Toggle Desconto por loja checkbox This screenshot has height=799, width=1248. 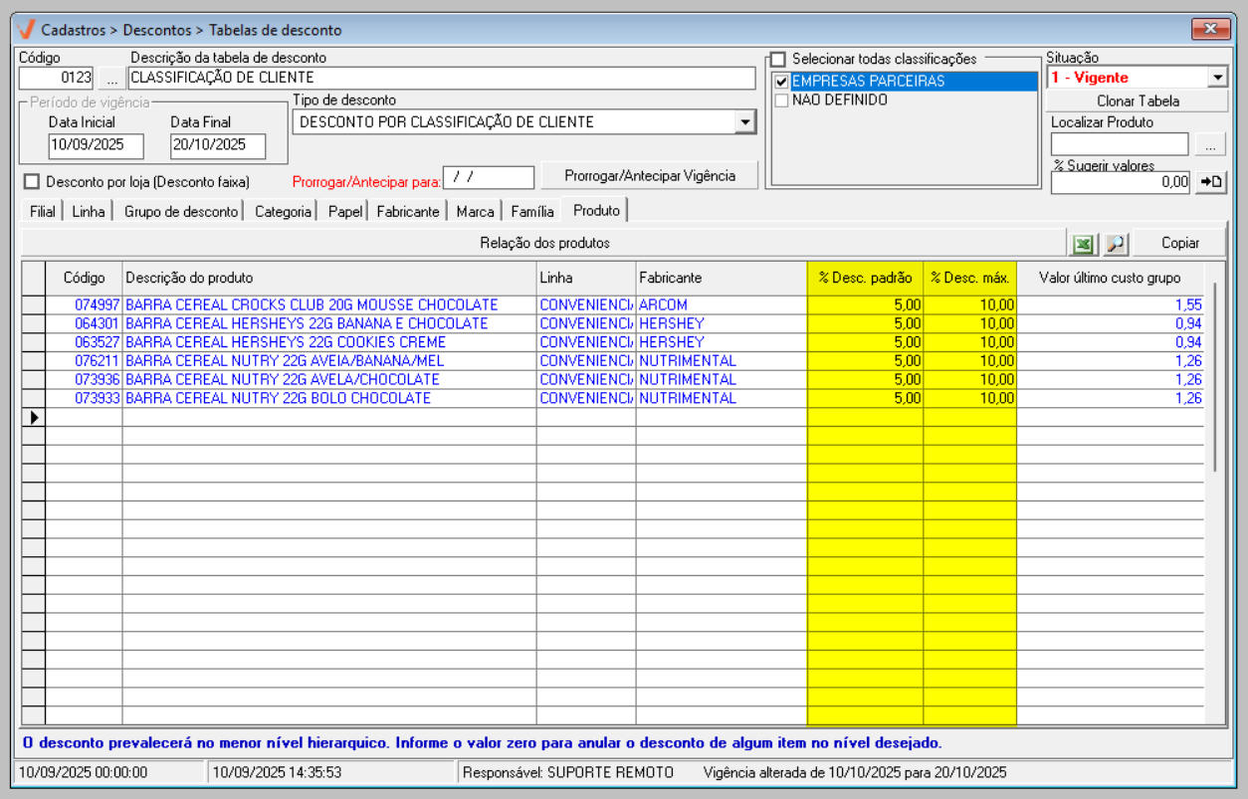(32, 182)
